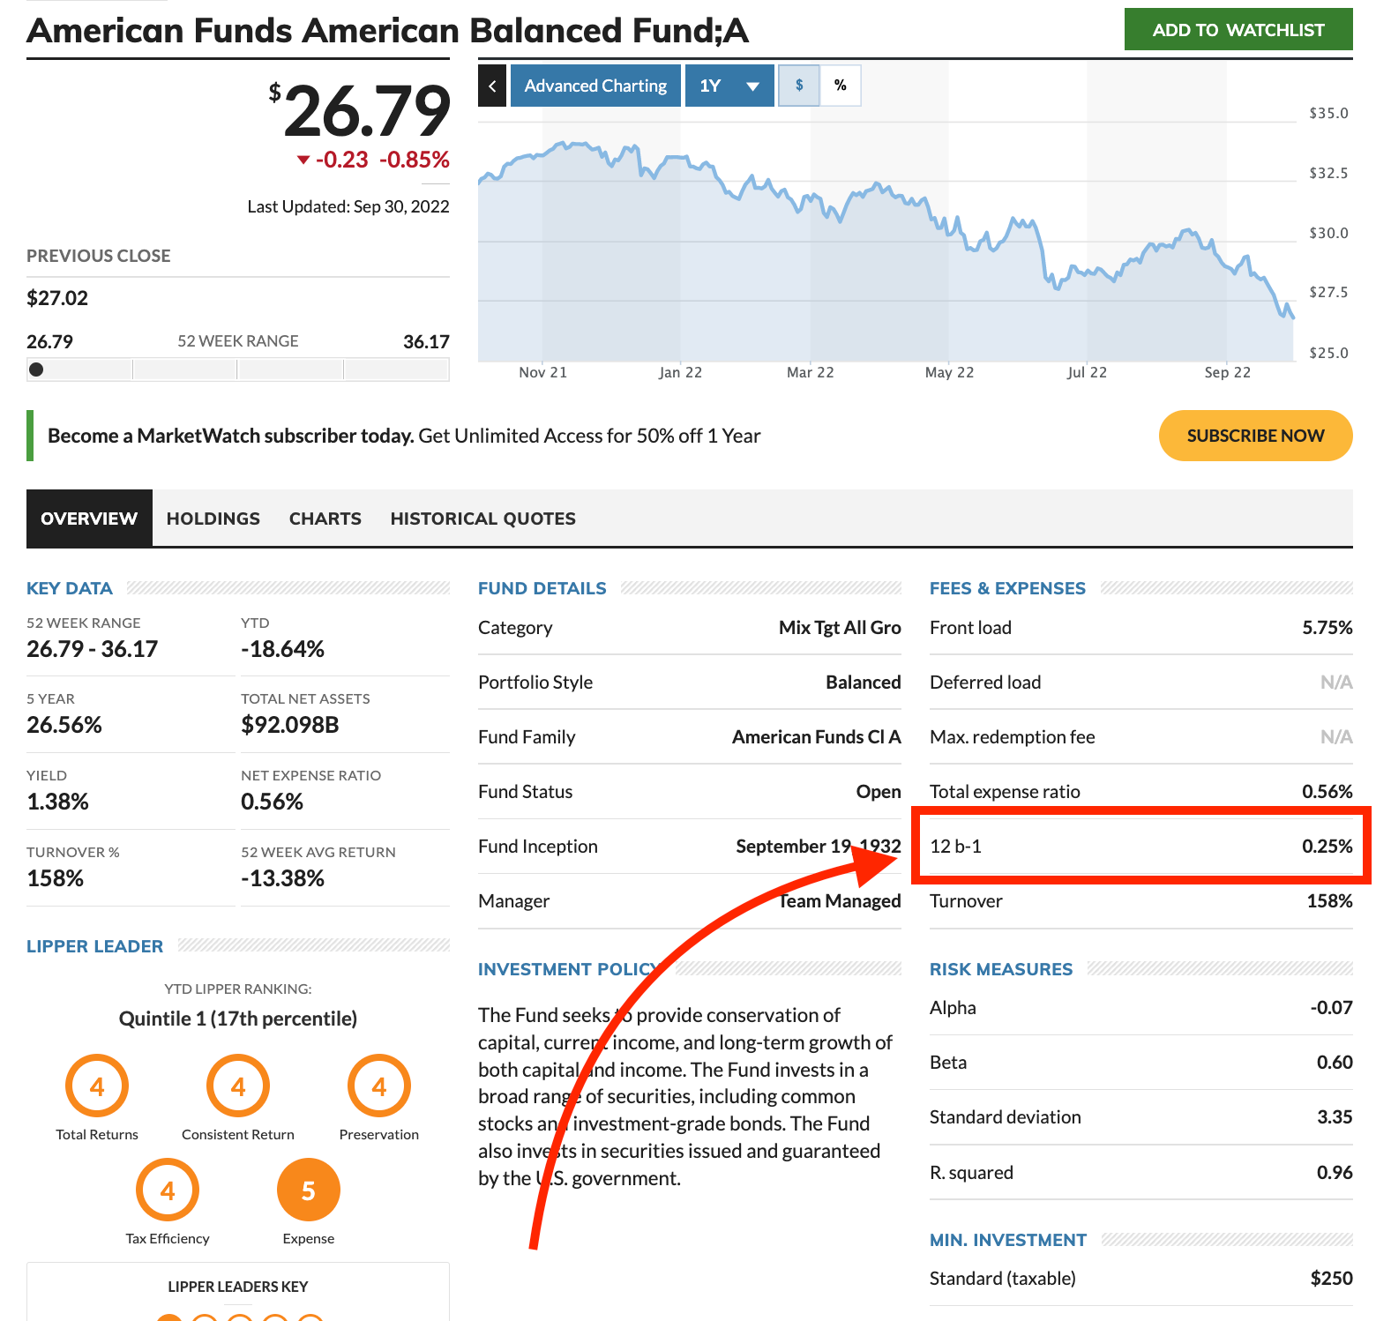Open the Holdings tab
Image resolution: width=1376 pixels, height=1321 pixels.
213,519
